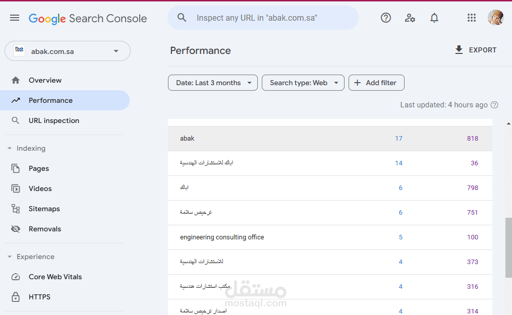Open users and permissions settings icon

pyautogui.click(x=410, y=18)
